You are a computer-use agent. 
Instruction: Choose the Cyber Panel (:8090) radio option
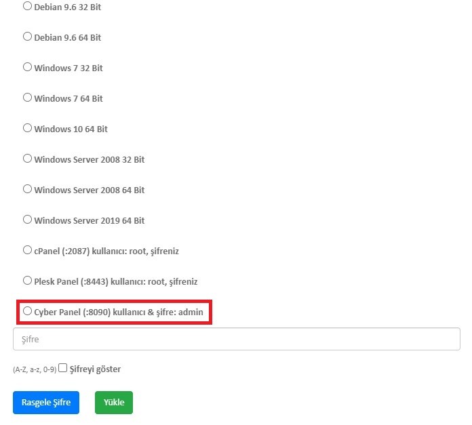[27, 311]
